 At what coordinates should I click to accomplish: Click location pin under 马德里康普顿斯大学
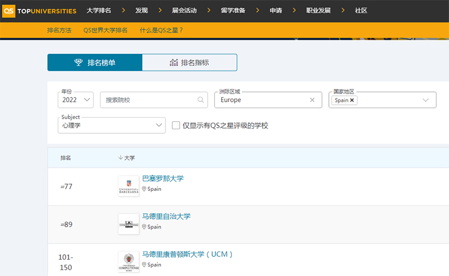(x=144, y=264)
